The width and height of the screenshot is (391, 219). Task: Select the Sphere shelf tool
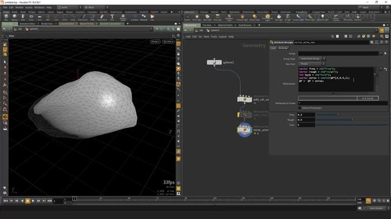tap(15, 18)
